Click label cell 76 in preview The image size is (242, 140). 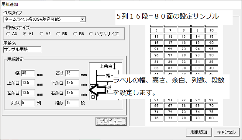tap(156, 118)
